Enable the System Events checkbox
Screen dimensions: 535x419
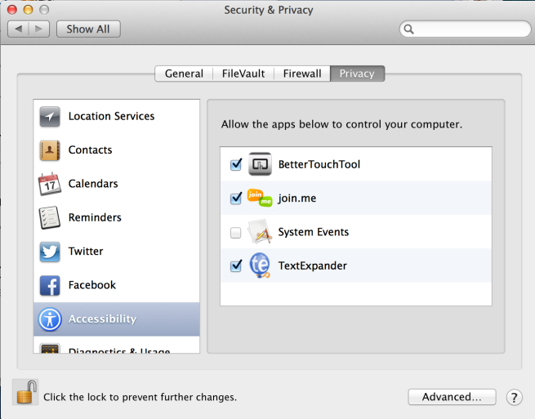click(x=236, y=233)
